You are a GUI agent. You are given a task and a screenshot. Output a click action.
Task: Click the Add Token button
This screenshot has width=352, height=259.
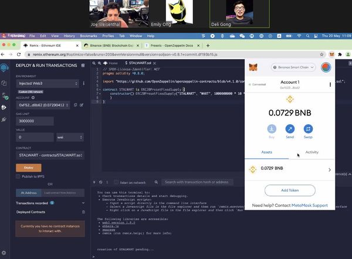coord(290,190)
